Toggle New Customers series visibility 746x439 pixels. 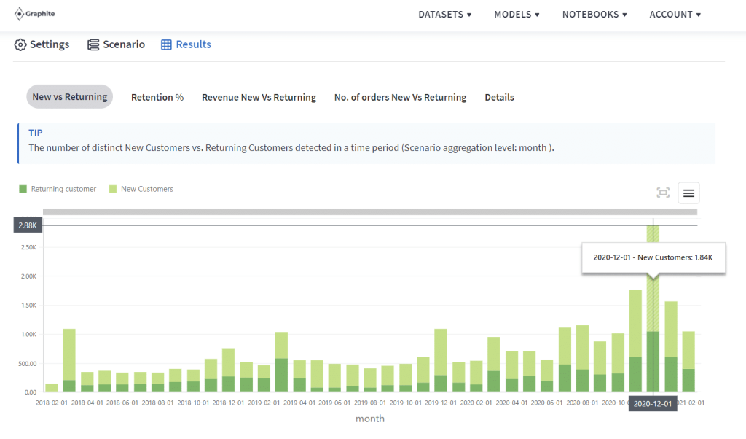point(142,188)
